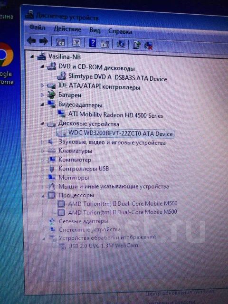Click the DVD and CD-ROM drives category icon
The image size is (228, 304).
pos(52,66)
